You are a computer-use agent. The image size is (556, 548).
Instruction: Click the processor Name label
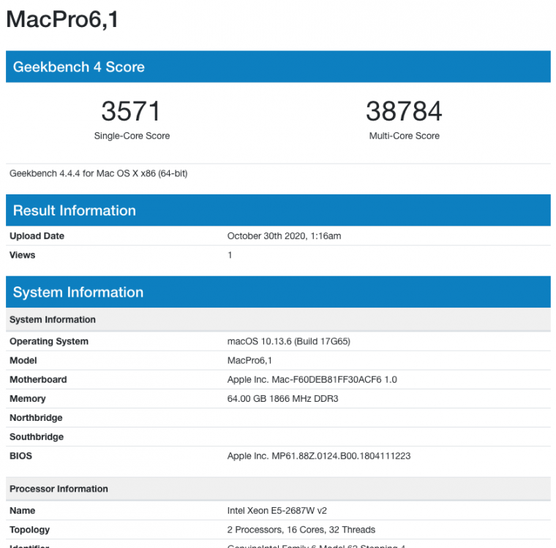tap(23, 511)
